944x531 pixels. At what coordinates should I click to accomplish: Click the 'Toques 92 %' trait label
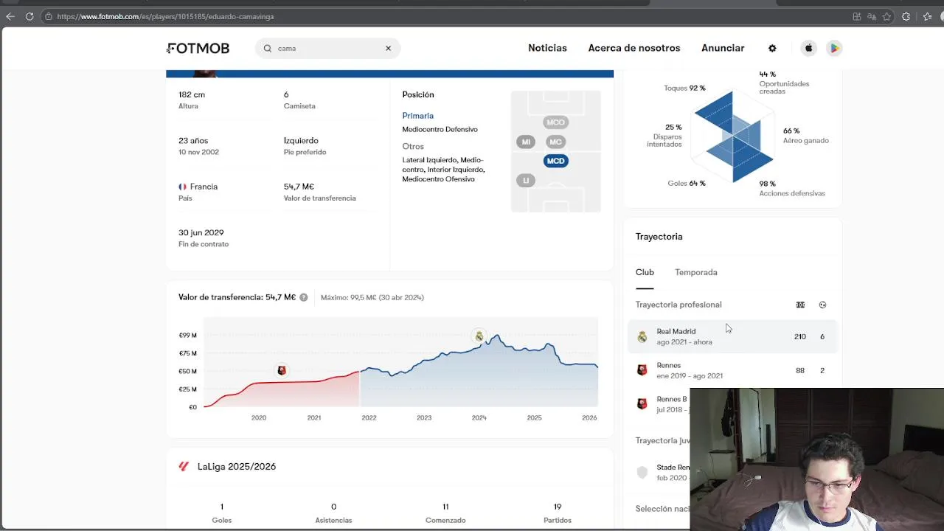(684, 88)
